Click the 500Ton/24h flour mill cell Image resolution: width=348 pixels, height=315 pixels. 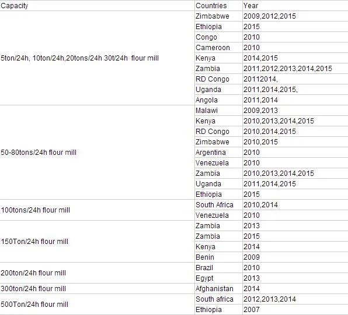click(97, 304)
